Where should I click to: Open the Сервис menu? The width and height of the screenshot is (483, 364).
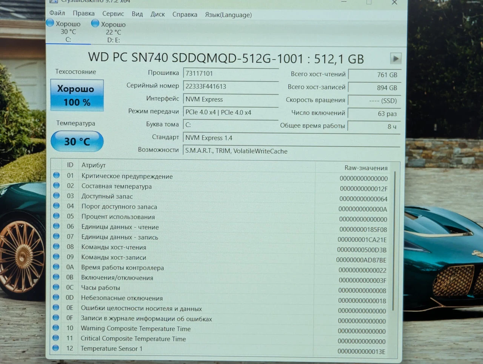[113, 14]
